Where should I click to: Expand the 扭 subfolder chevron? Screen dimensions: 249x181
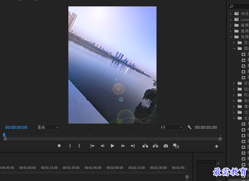(x=234, y=89)
